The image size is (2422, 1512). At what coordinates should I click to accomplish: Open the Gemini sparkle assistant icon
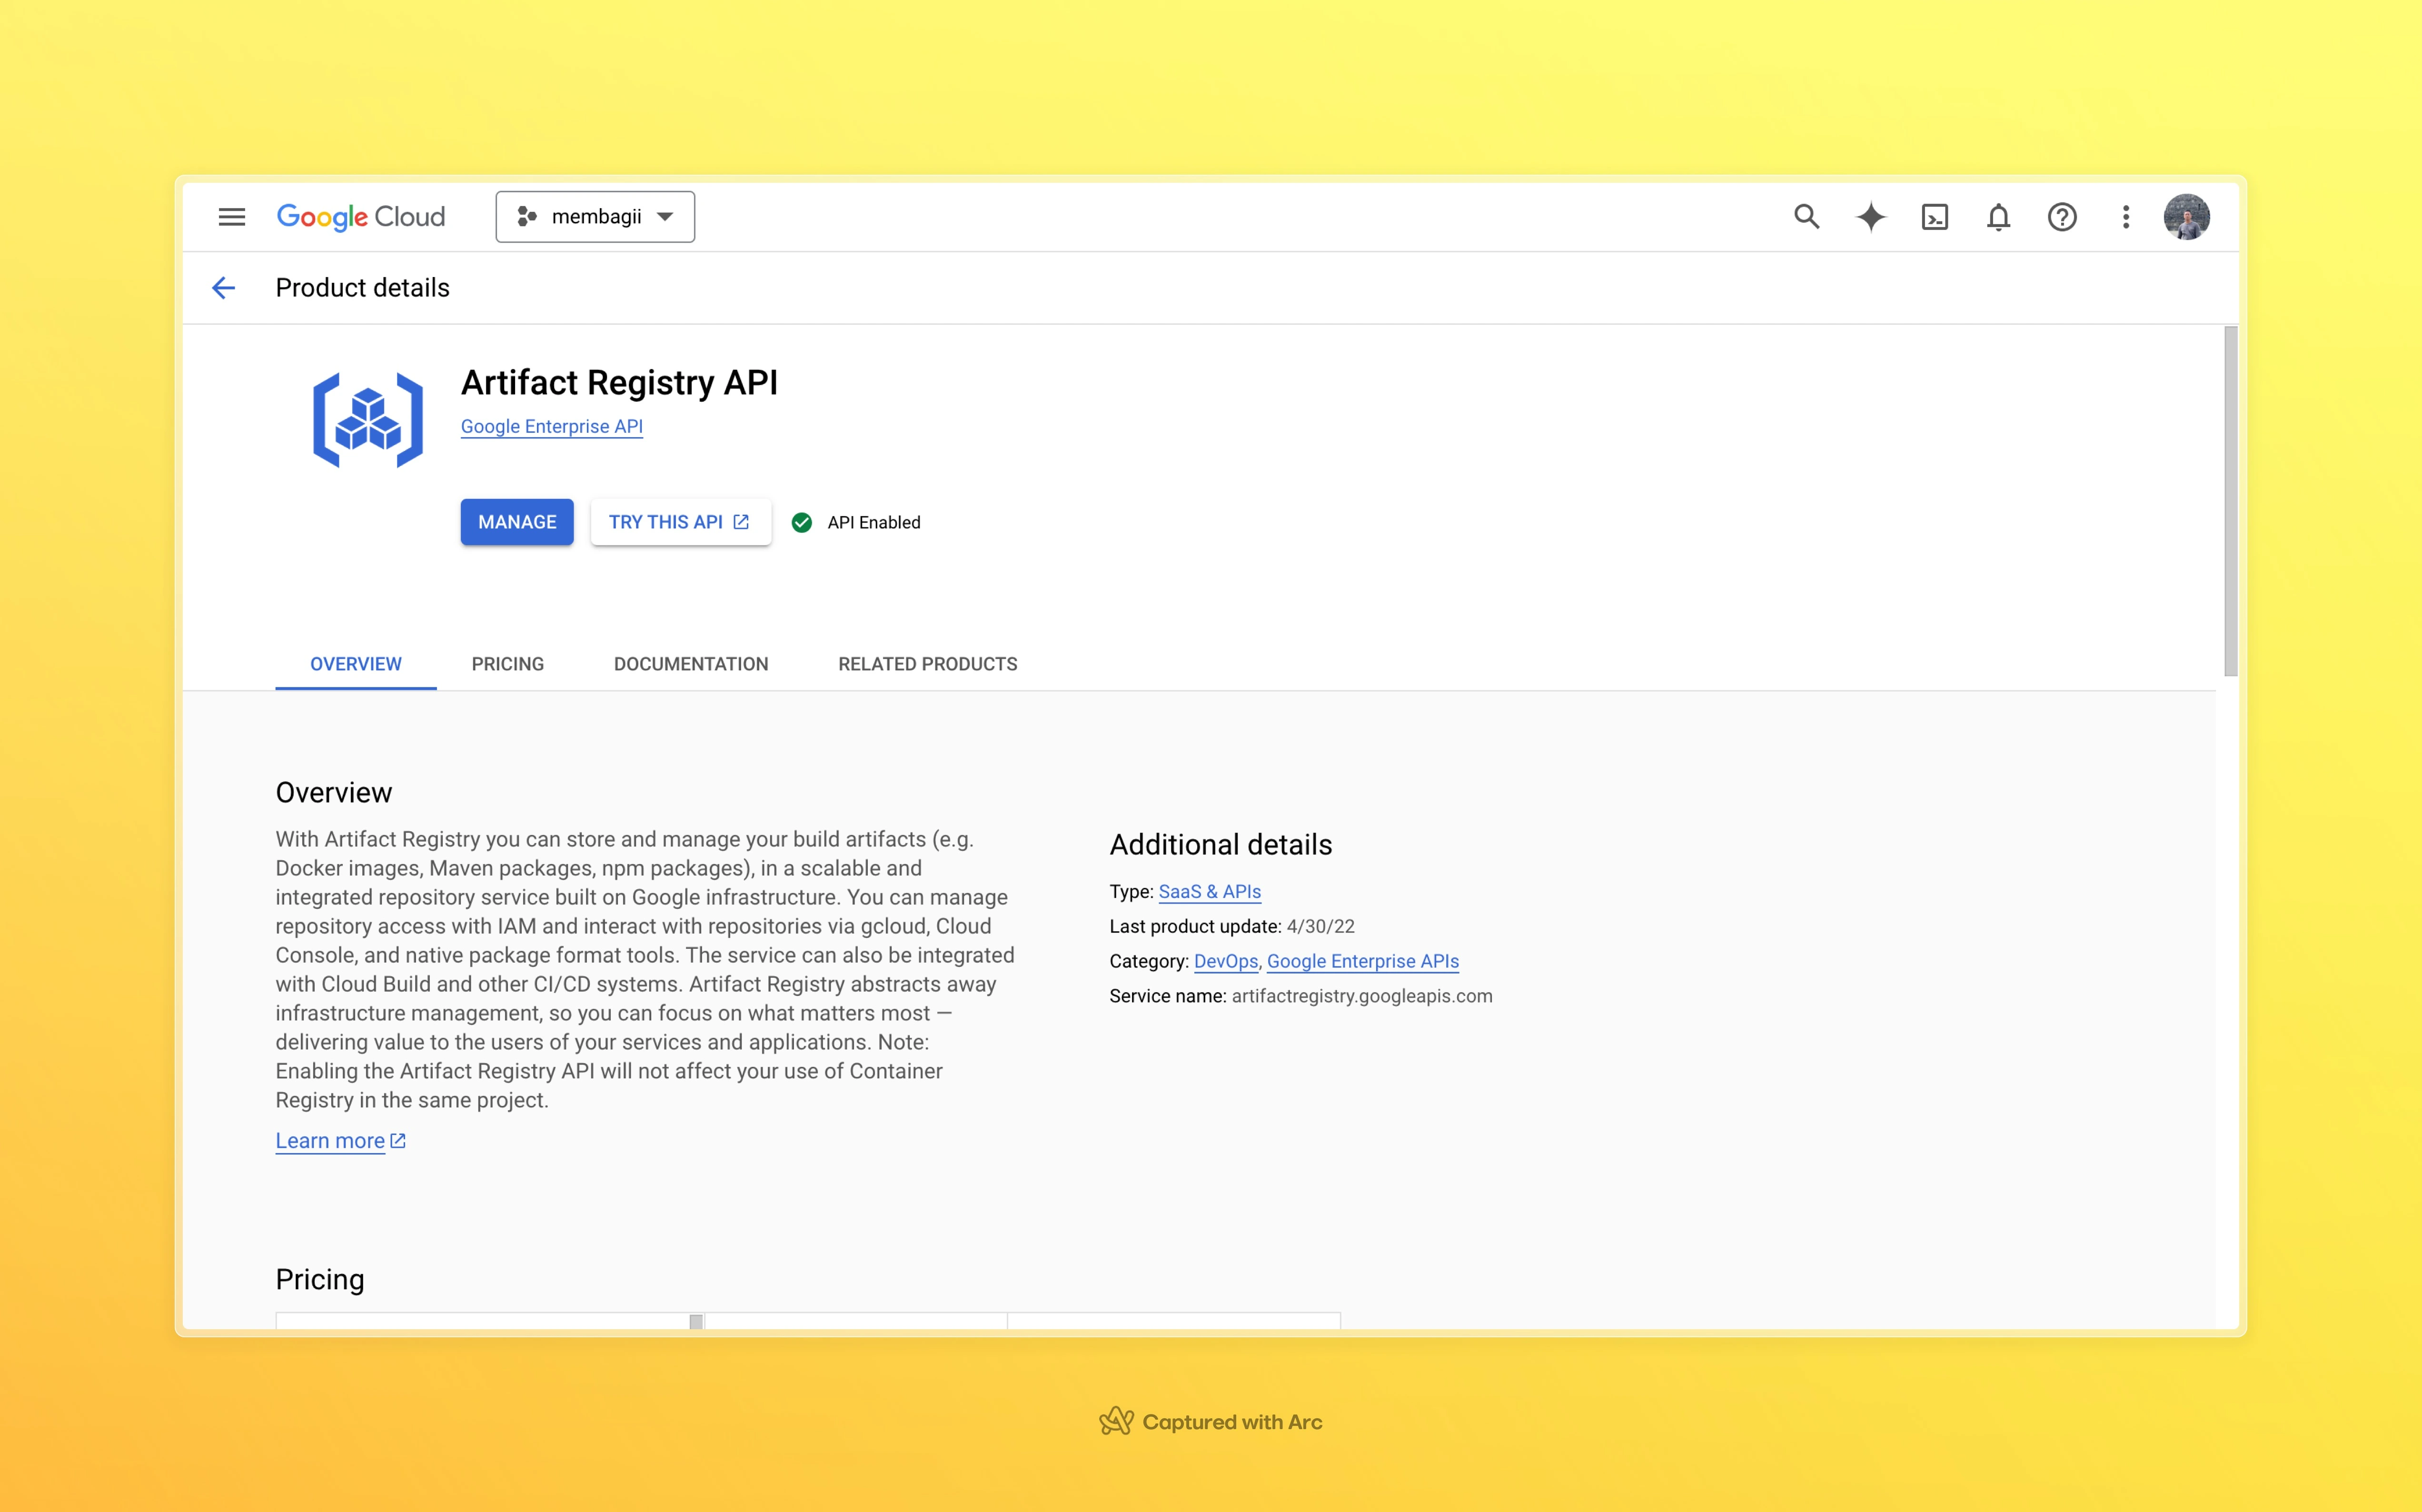coord(1870,216)
